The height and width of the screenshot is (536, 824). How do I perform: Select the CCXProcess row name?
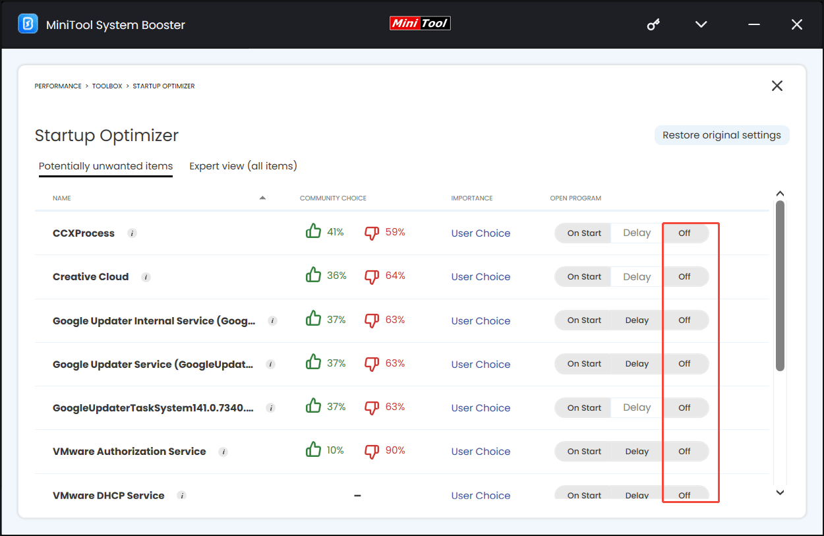(x=84, y=233)
